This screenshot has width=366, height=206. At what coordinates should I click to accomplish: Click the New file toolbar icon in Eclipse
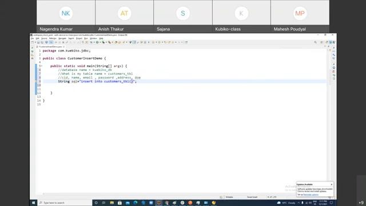tap(32, 42)
